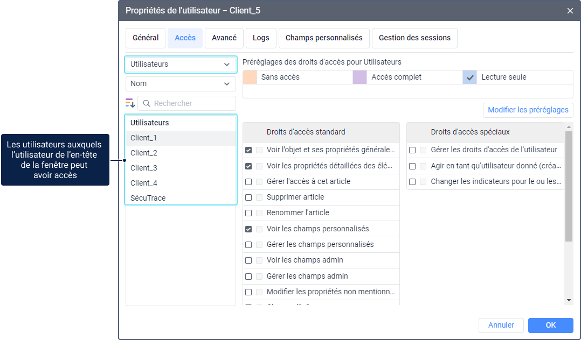Select the Accès complet purple swatch

pyautogui.click(x=360, y=77)
